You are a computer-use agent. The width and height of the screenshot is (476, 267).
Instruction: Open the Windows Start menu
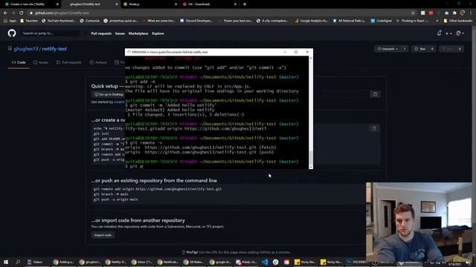(x=6, y=262)
